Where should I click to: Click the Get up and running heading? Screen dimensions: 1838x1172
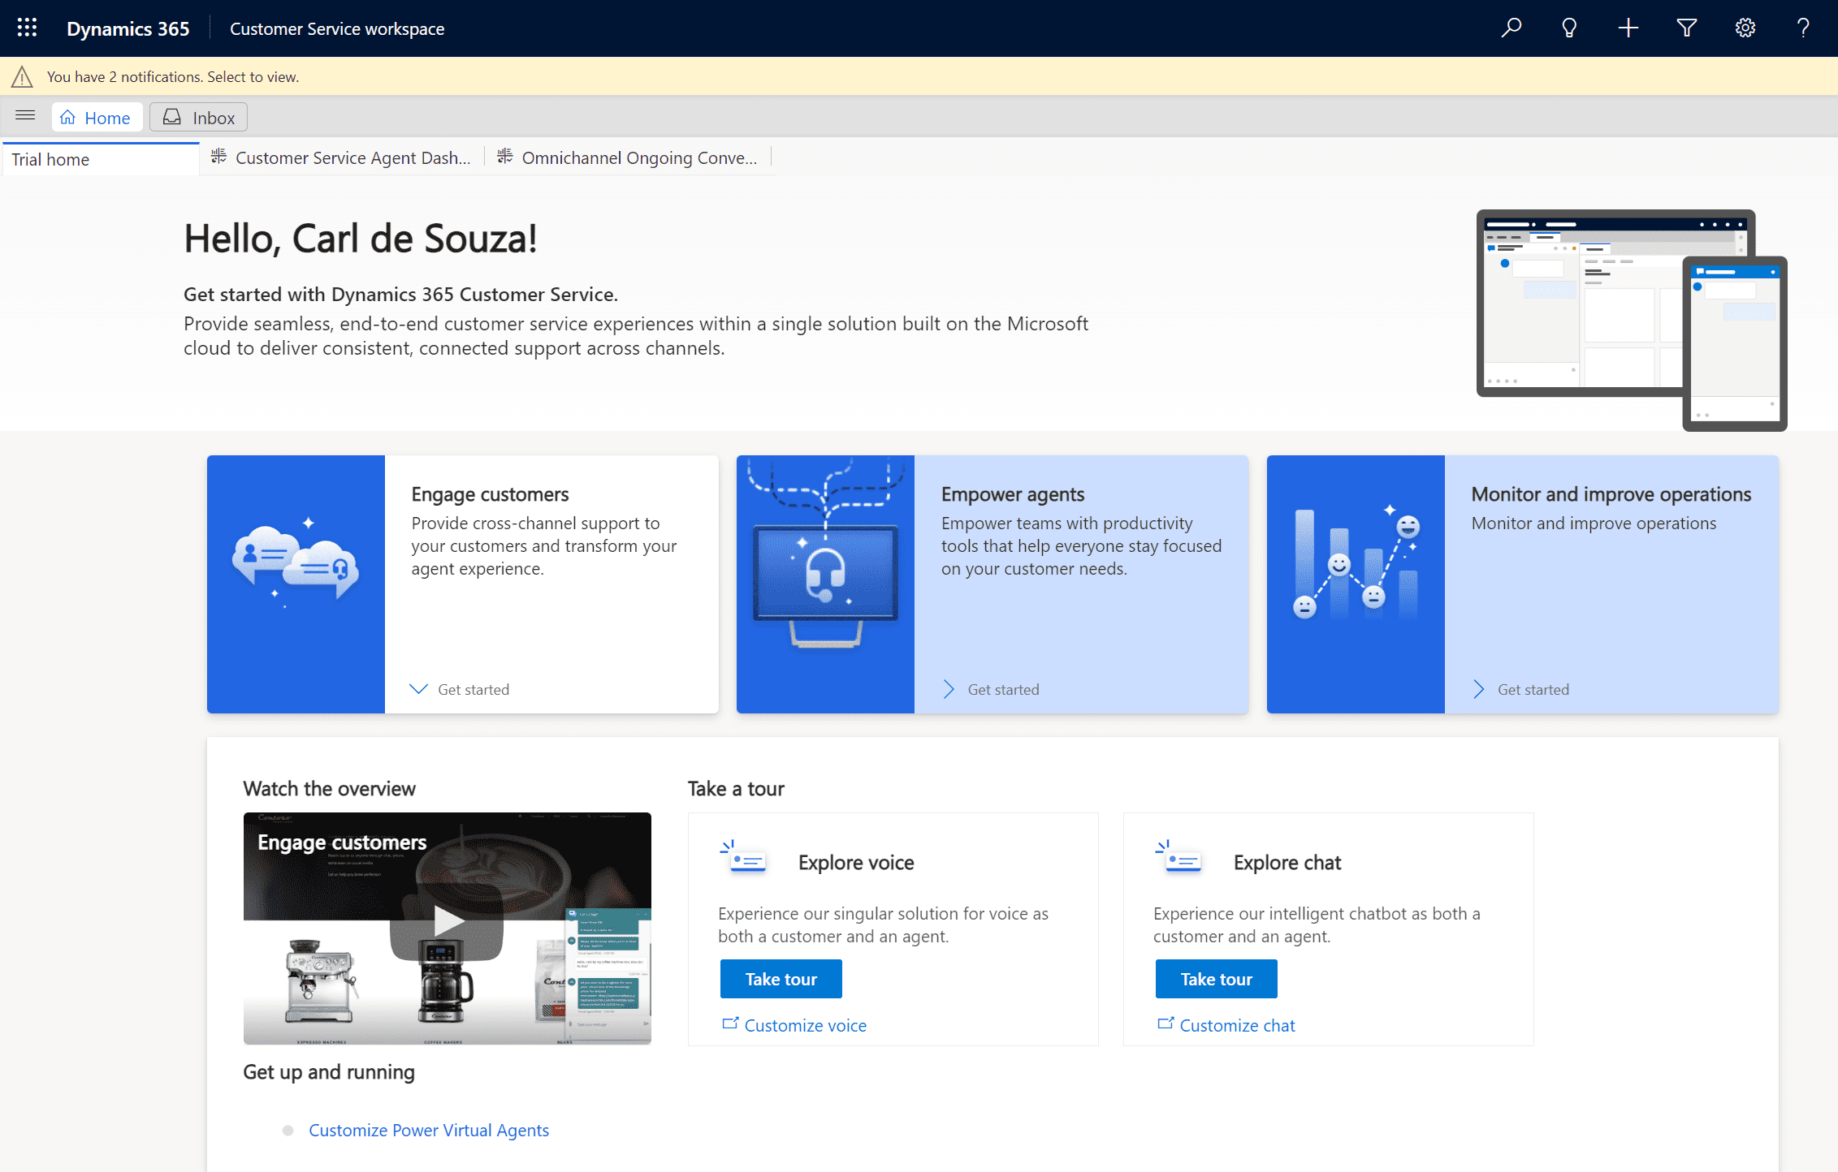tap(329, 1072)
